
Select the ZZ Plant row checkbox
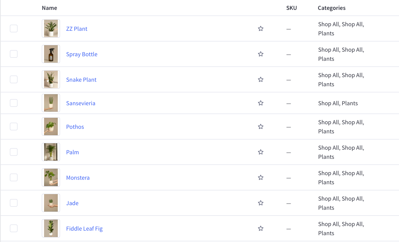tap(14, 28)
